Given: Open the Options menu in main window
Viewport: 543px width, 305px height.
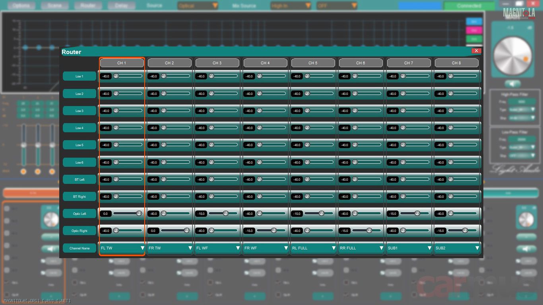Looking at the screenshot, I should point(21,6).
